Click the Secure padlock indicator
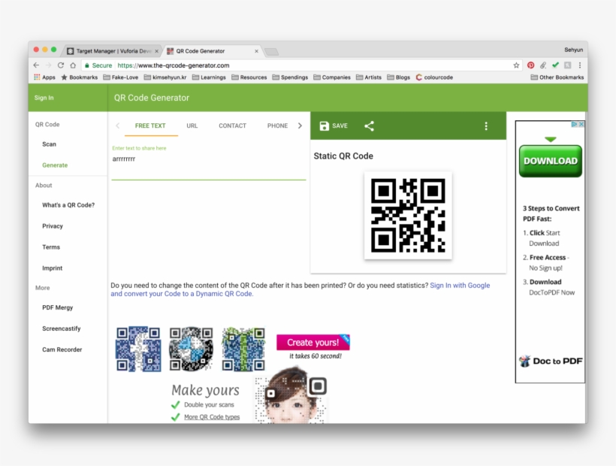This screenshot has width=616, height=466. pos(98,65)
